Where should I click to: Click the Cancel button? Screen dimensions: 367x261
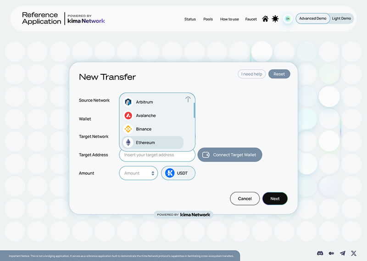(x=245, y=199)
